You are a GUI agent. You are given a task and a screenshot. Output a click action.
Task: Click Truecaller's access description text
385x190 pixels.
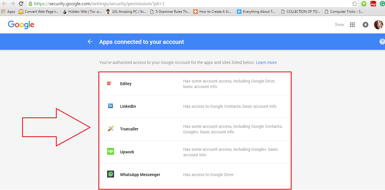233,129
